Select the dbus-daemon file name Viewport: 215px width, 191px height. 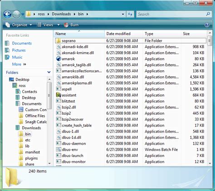click(x=74, y=143)
